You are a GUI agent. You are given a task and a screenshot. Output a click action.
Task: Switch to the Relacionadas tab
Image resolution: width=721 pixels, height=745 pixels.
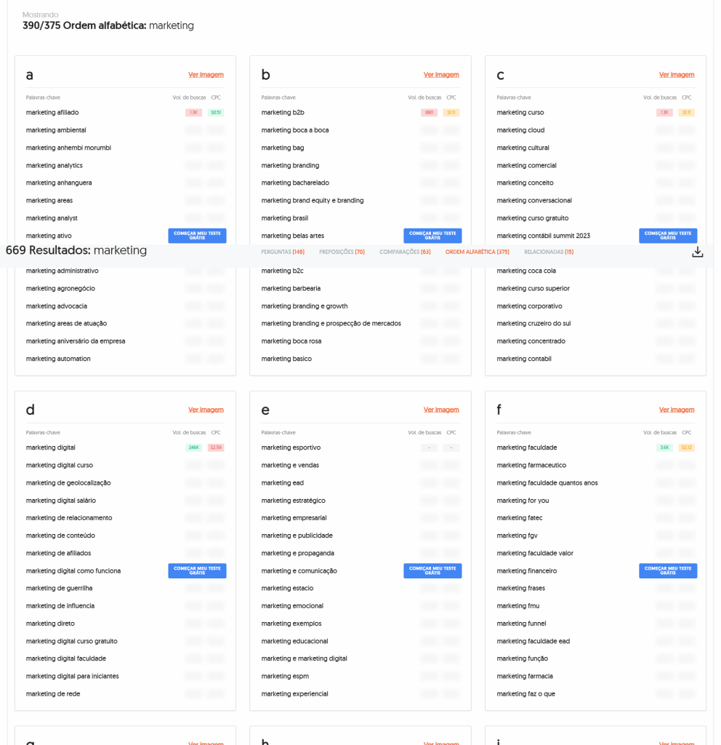point(549,252)
